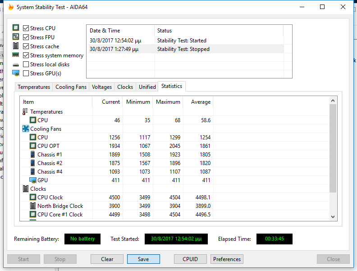Screen dimensions: 357x271
Task: Click the Elapsed Time 00:33:45 display
Action: 275,239
